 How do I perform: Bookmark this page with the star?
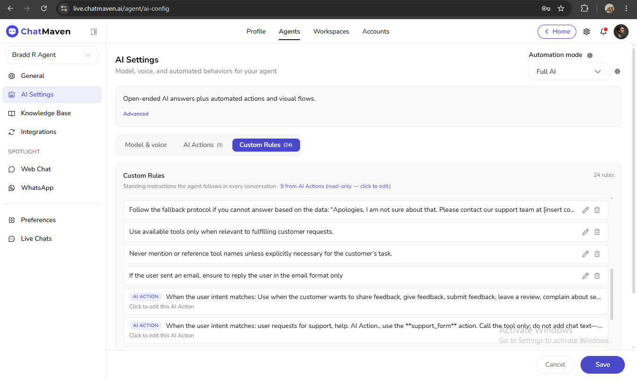(561, 8)
